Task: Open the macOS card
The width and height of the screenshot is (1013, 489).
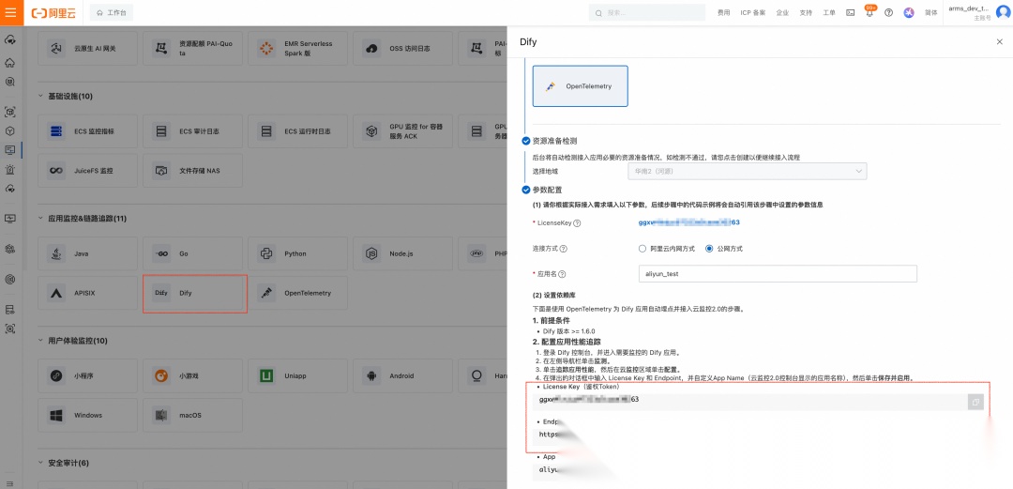Action: (192, 415)
